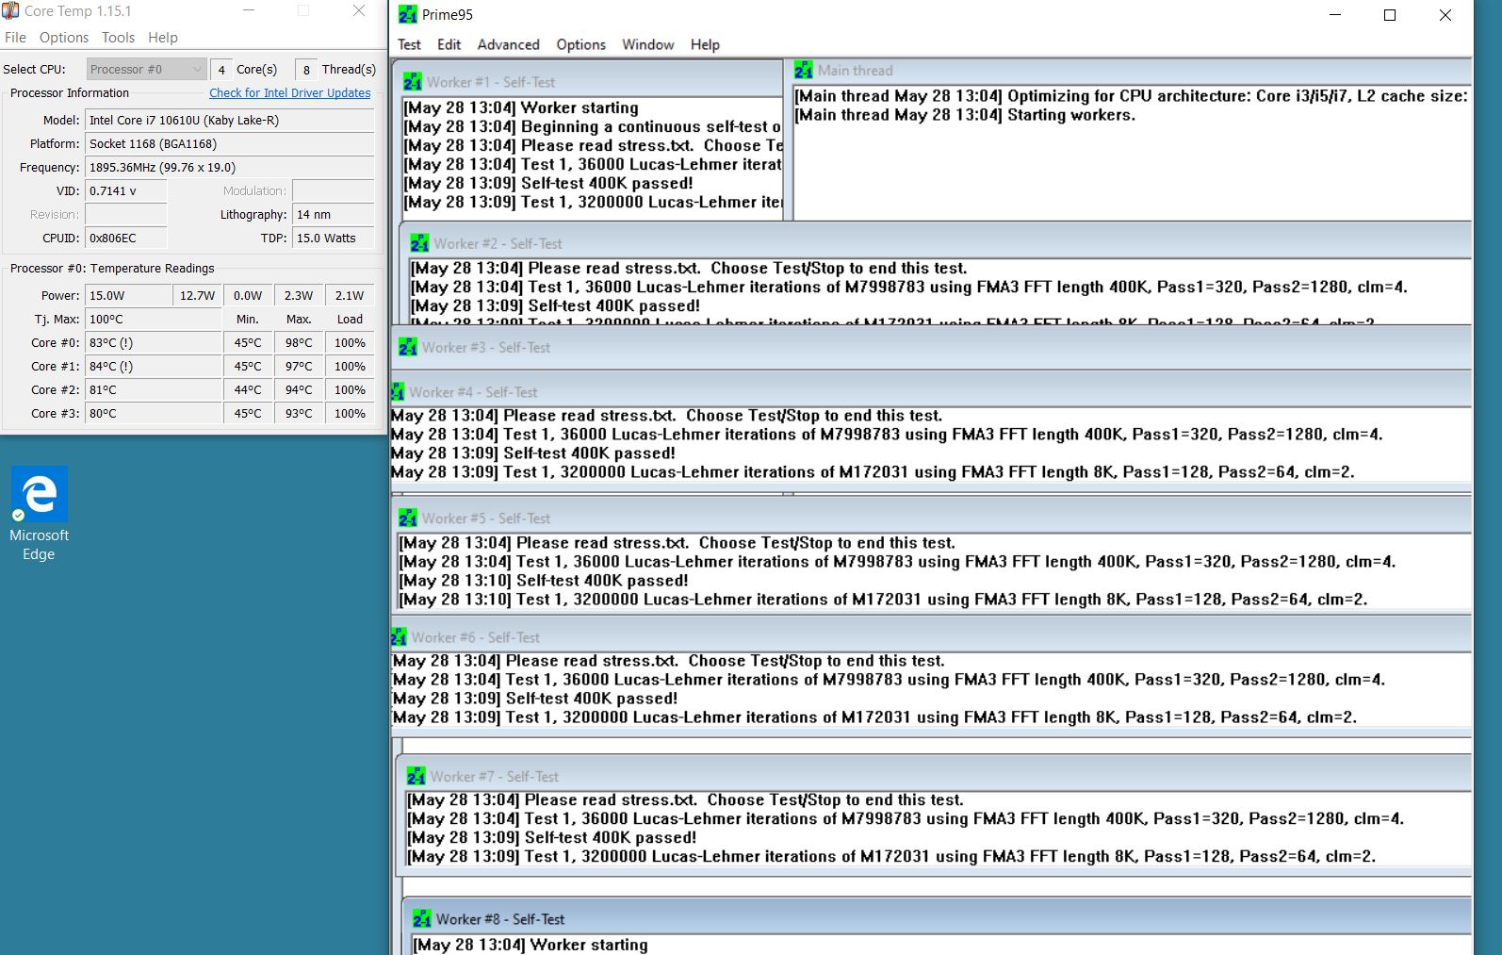Click Worker #3 - Self-Test title bar

931,348
